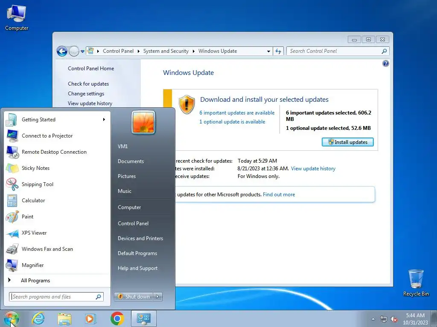Open Internet Explorer from taskbar
This screenshot has width=437, height=327.
[38, 318]
